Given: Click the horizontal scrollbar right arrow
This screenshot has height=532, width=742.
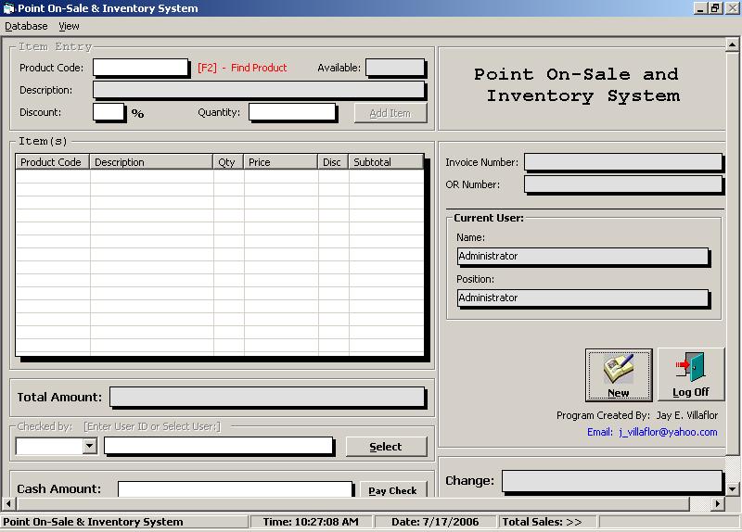Looking at the screenshot, I should point(717,503).
